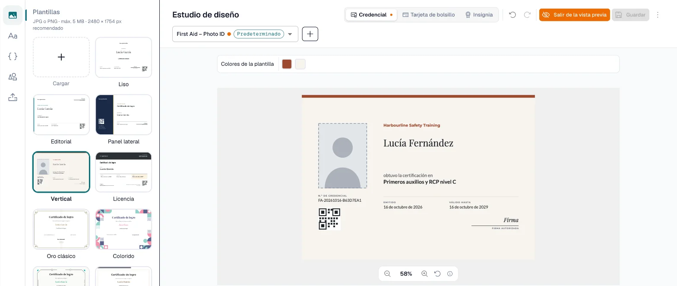Screen dimensions: 677x286
Task: Click the photo placeholder on the credential
Action: (x=343, y=156)
